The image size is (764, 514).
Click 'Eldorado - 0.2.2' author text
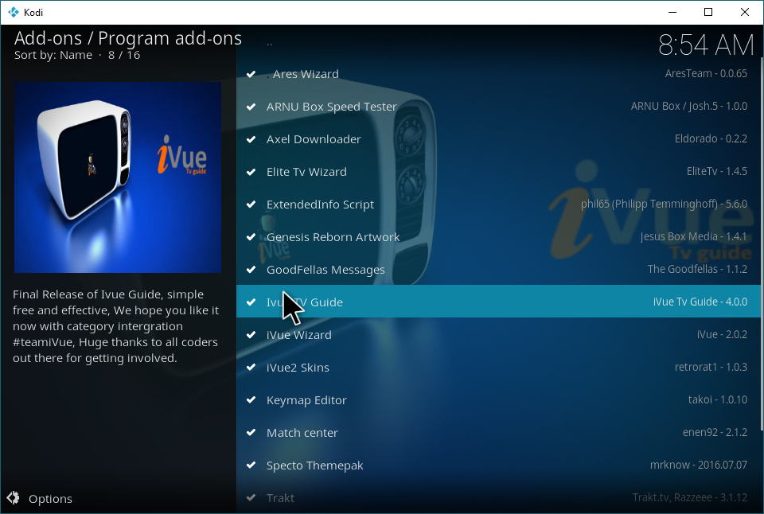tap(711, 139)
